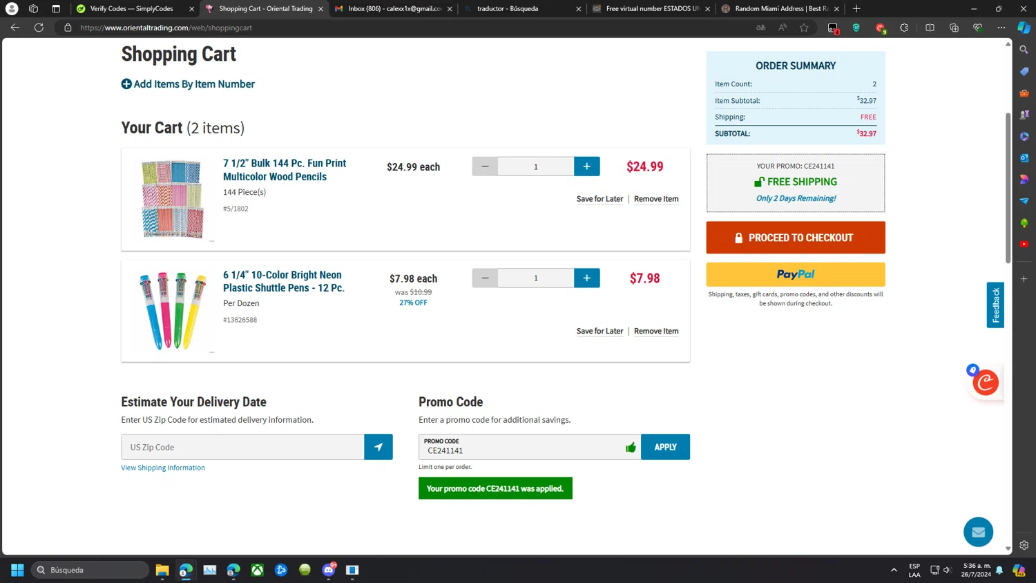Add a new app to Edge sidebar

[1024, 279]
